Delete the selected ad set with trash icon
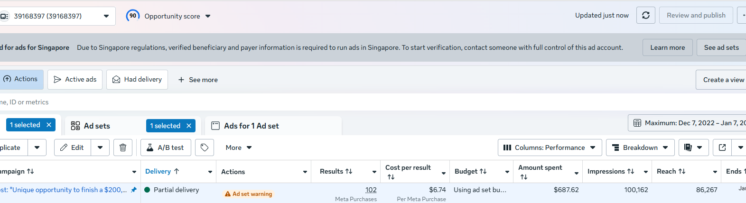 click(x=122, y=148)
